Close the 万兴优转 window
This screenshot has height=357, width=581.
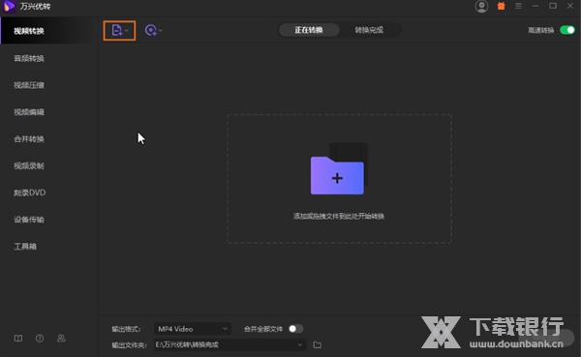(570, 6)
